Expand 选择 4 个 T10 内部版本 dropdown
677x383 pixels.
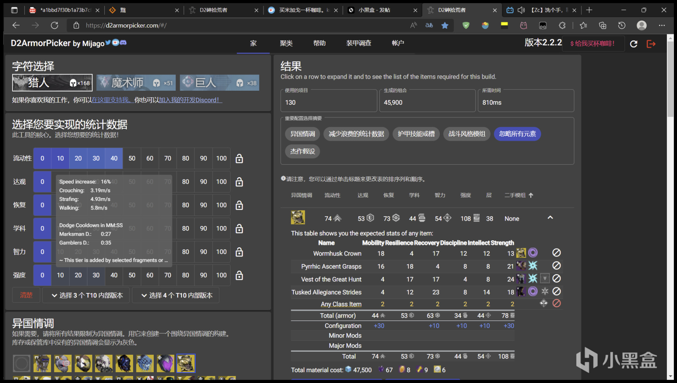[x=176, y=295]
